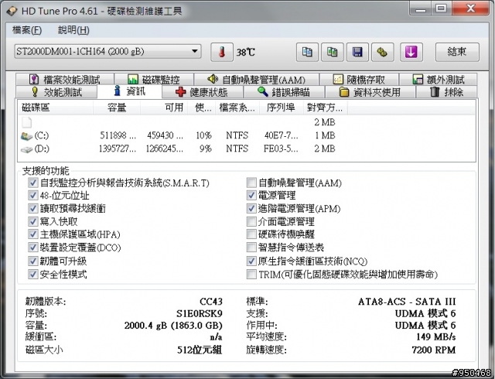
Task: Click the CC43 firmware version value
Action: (x=211, y=302)
